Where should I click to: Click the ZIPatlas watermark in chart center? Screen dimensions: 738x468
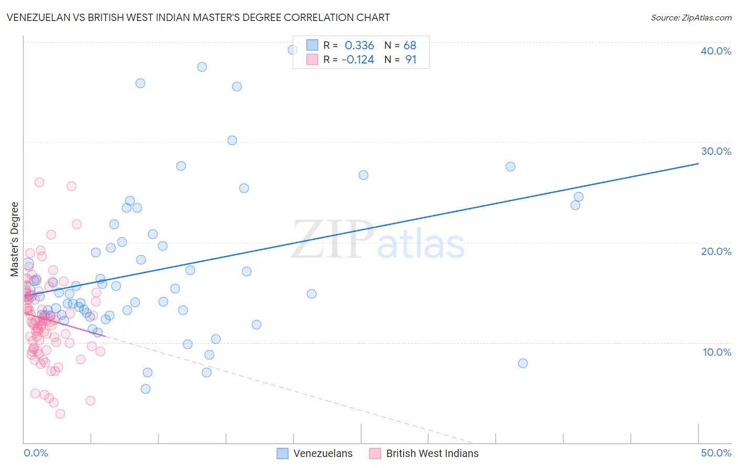(378, 240)
